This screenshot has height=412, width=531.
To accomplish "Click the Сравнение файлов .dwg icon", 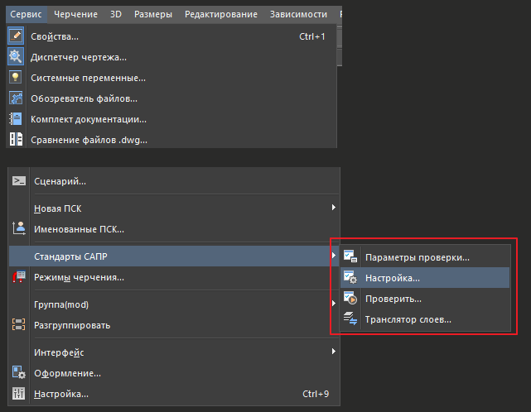I will coord(16,139).
